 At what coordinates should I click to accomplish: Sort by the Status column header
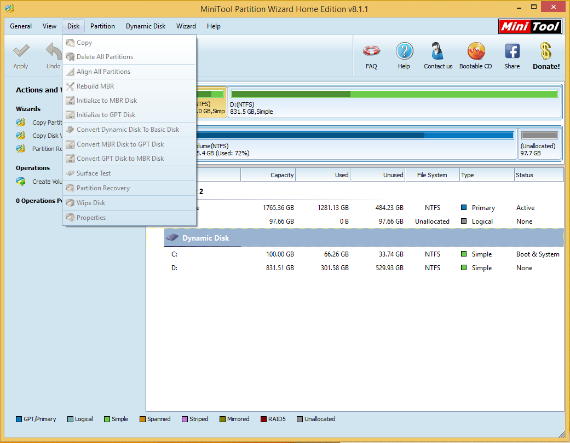(x=539, y=175)
